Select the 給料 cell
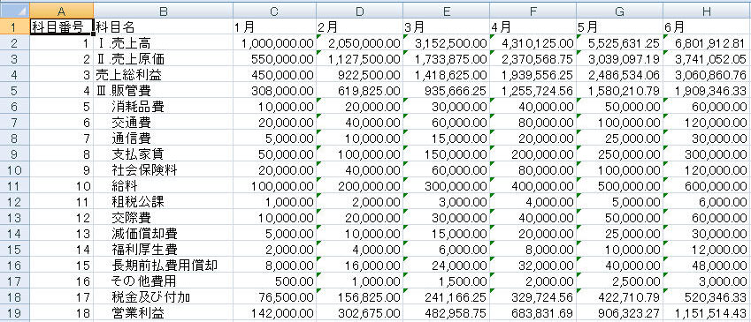Viewport: 751px width, 322px height. coord(164,186)
